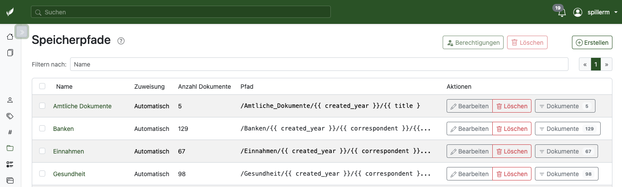Click Löschen in the Gesundheit row
622x187 pixels.
coord(512,174)
